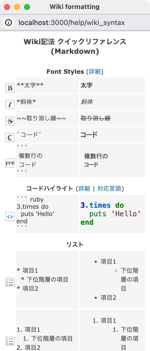Screen dimensions: 150x351
Task: Click the **太字** syntax example cell
Action: click(47, 85)
